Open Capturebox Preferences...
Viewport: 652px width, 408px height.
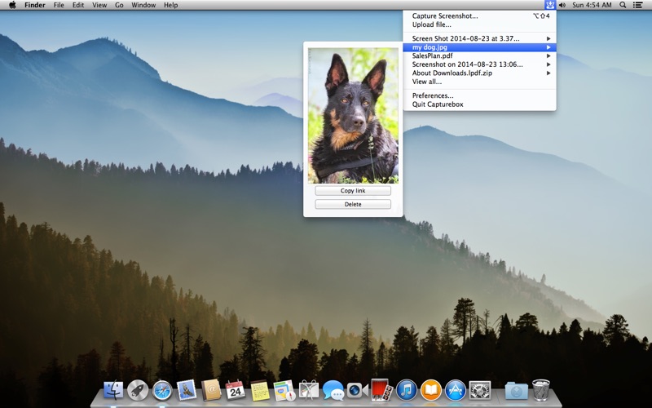point(479,95)
